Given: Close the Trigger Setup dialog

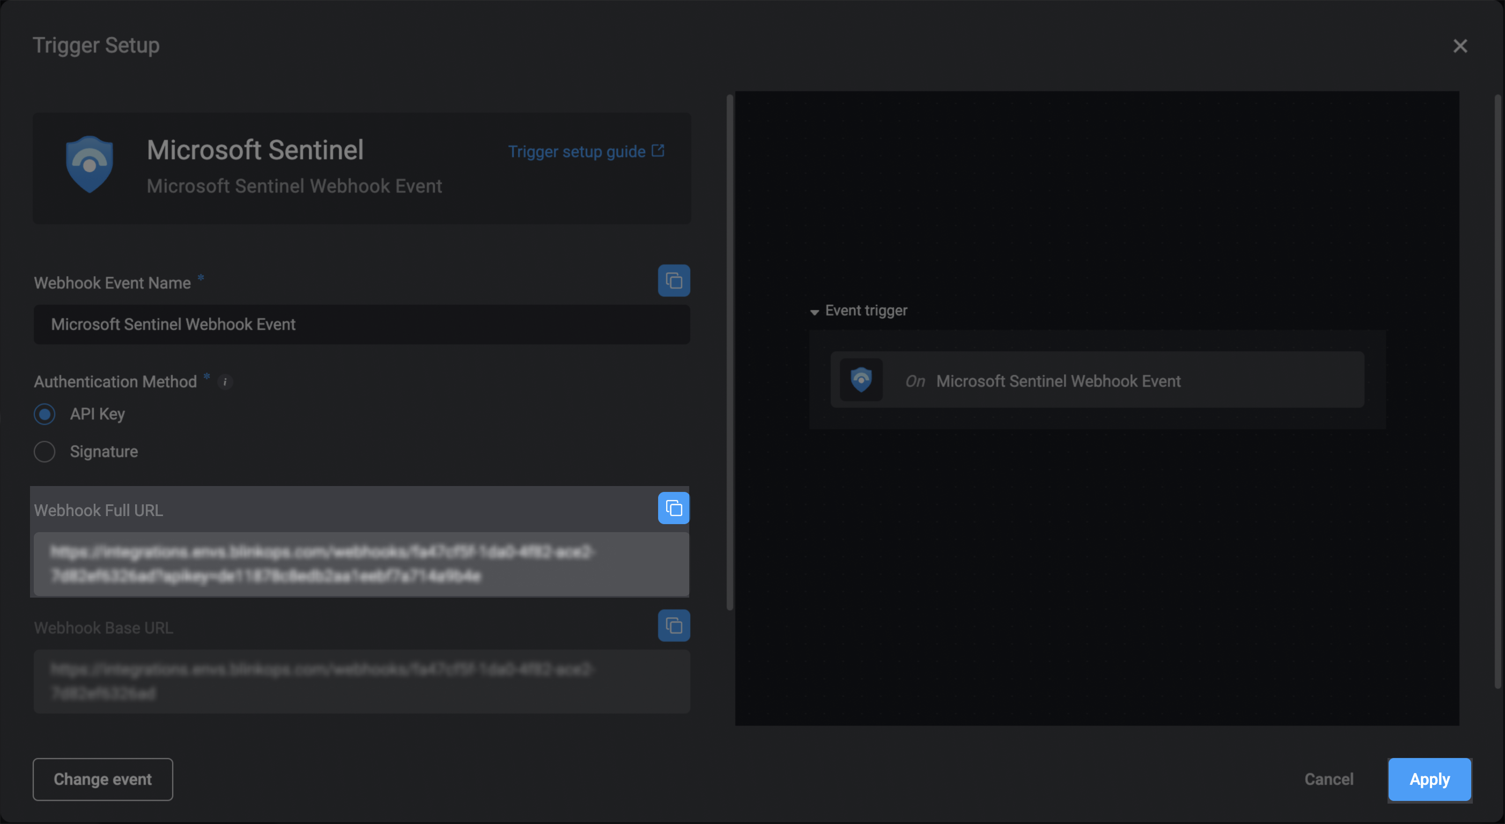Looking at the screenshot, I should tap(1459, 46).
